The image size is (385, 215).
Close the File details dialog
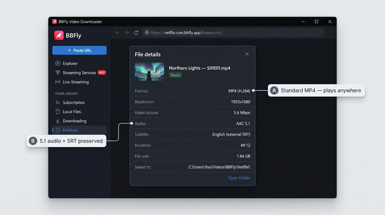coord(247,54)
